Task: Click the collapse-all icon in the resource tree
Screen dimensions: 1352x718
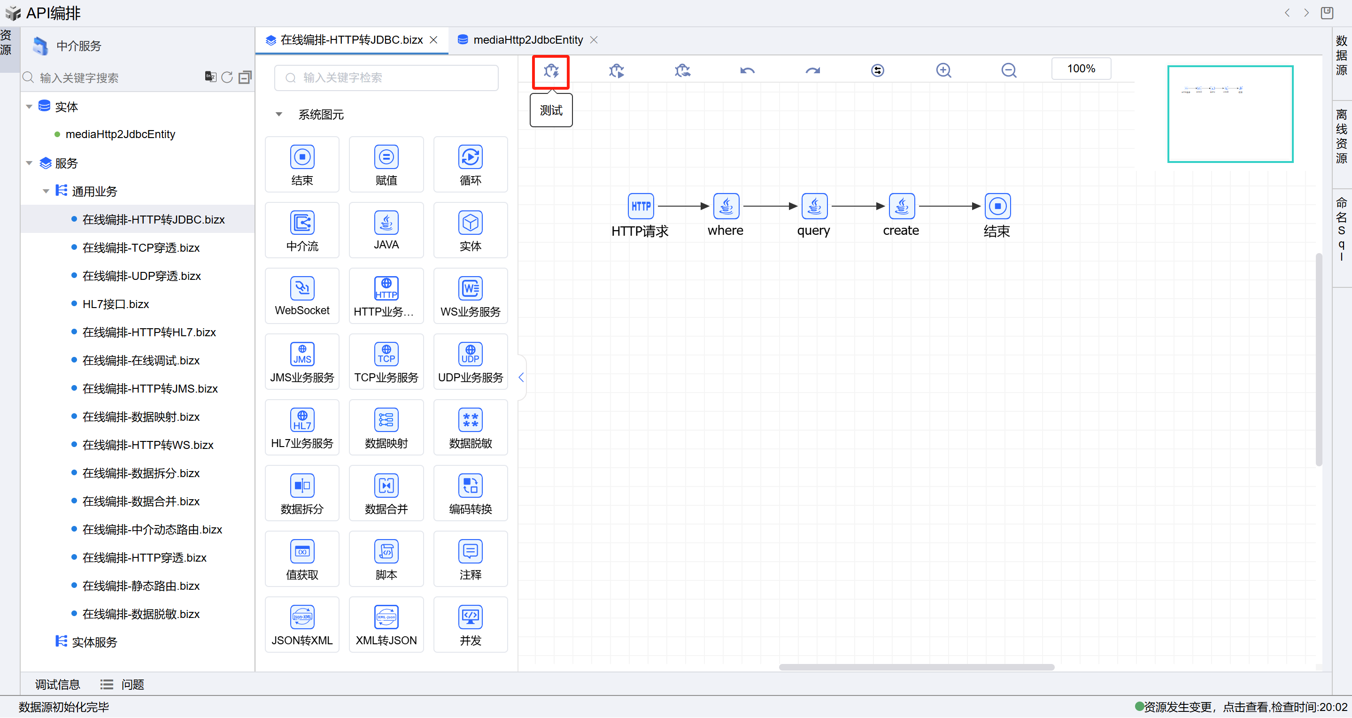Action: point(245,77)
